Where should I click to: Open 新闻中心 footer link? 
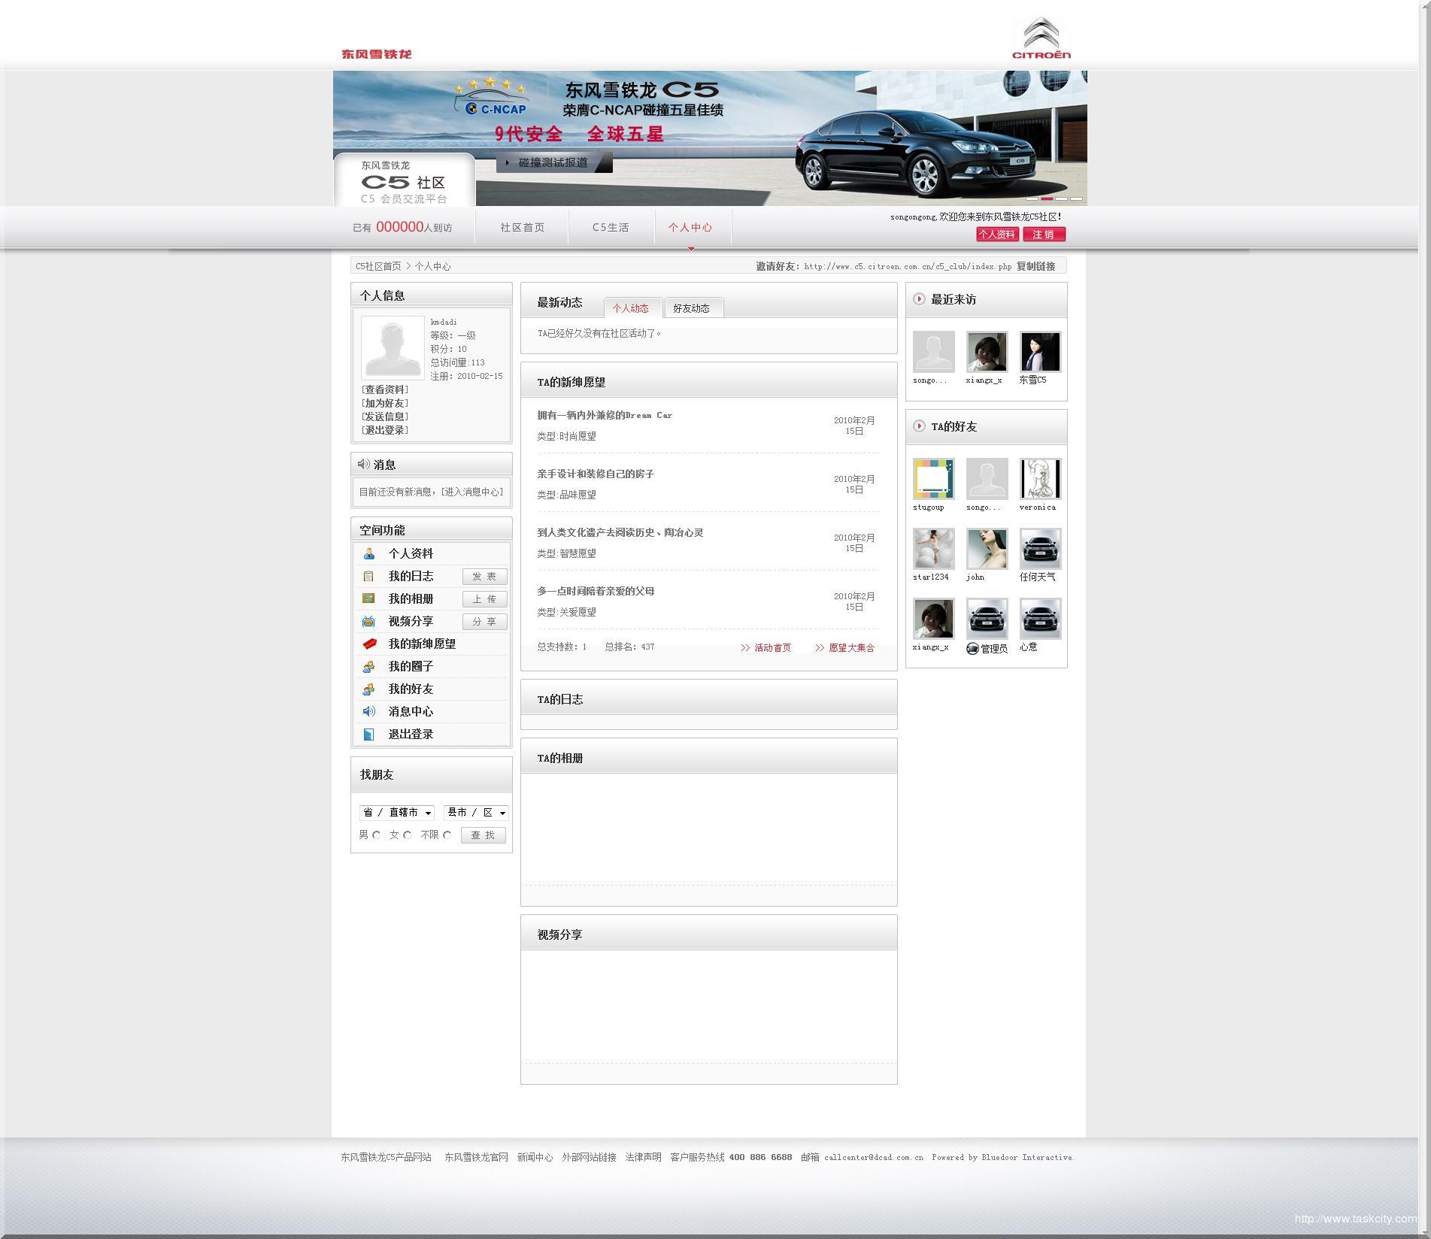[535, 1158]
